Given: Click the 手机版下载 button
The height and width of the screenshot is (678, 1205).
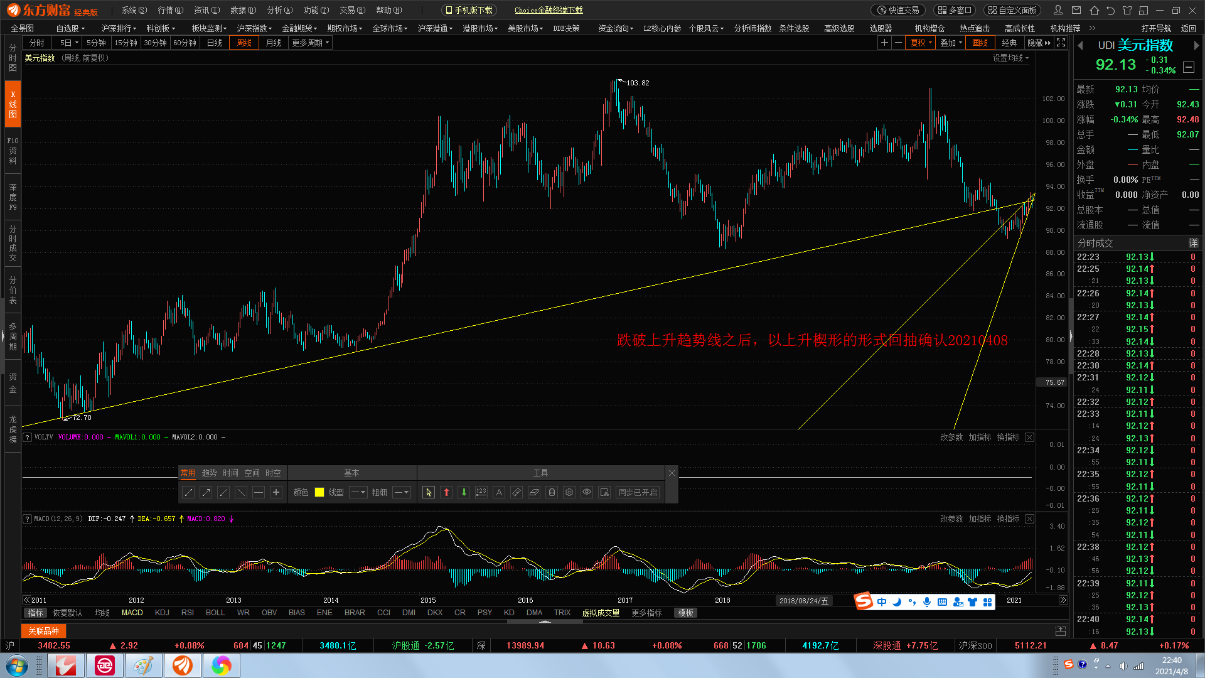Looking at the screenshot, I should tap(469, 10).
